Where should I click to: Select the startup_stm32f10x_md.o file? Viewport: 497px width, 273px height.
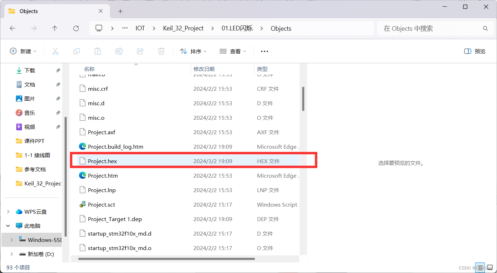click(188, 248)
